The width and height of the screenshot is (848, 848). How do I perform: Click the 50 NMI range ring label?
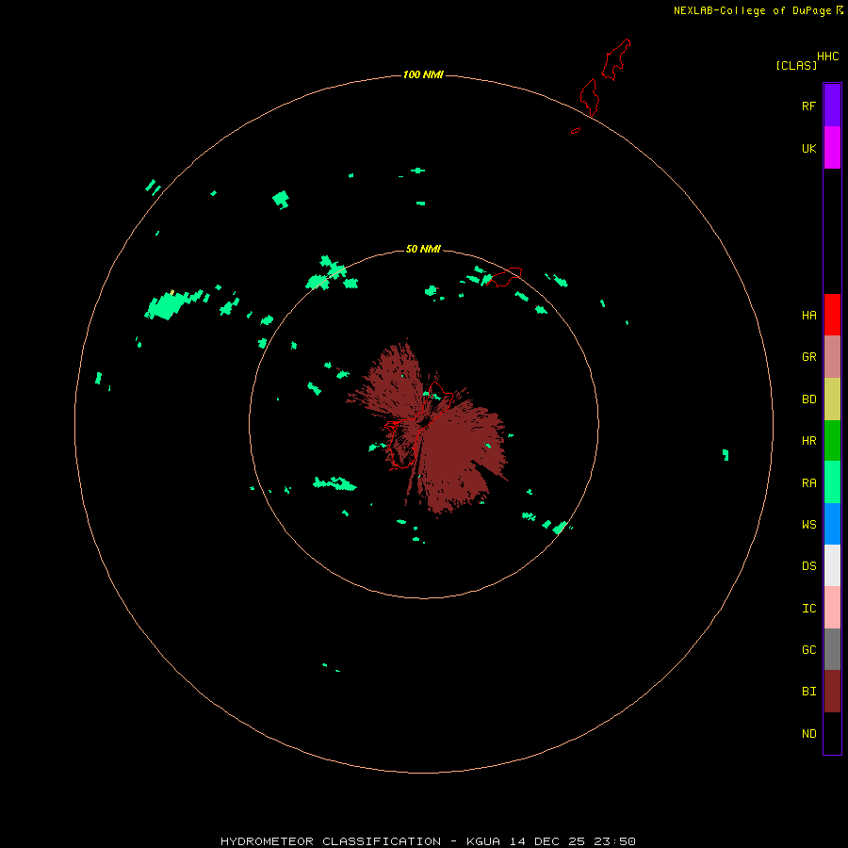click(423, 249)
